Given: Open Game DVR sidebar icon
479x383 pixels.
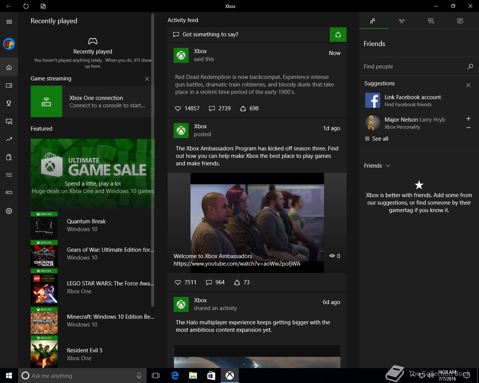Looking at the screenshot, I should click(x=9, y=122).
